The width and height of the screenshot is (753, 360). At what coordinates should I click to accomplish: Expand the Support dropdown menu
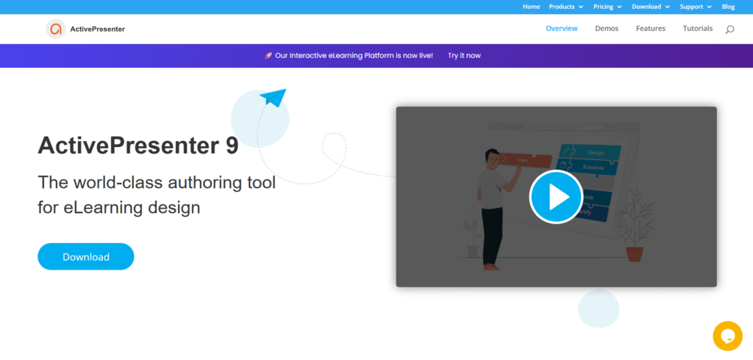[x=696, y=7]
